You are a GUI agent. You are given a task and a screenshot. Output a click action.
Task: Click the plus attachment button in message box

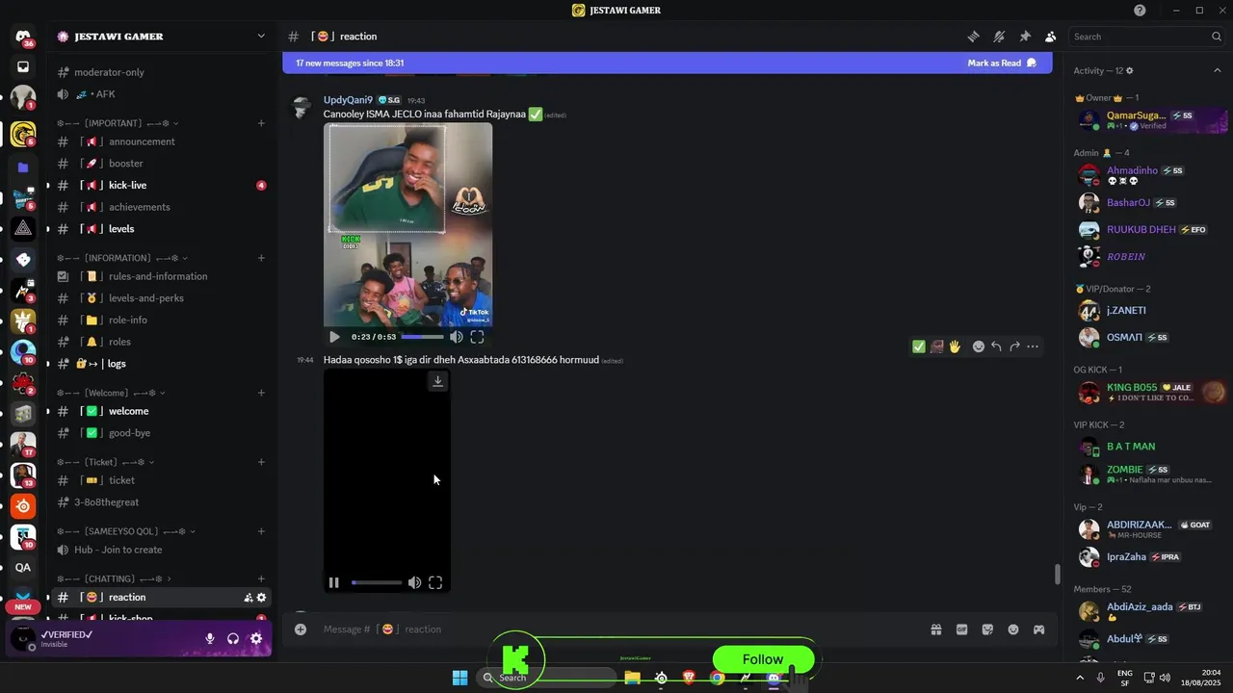[301, 629]
